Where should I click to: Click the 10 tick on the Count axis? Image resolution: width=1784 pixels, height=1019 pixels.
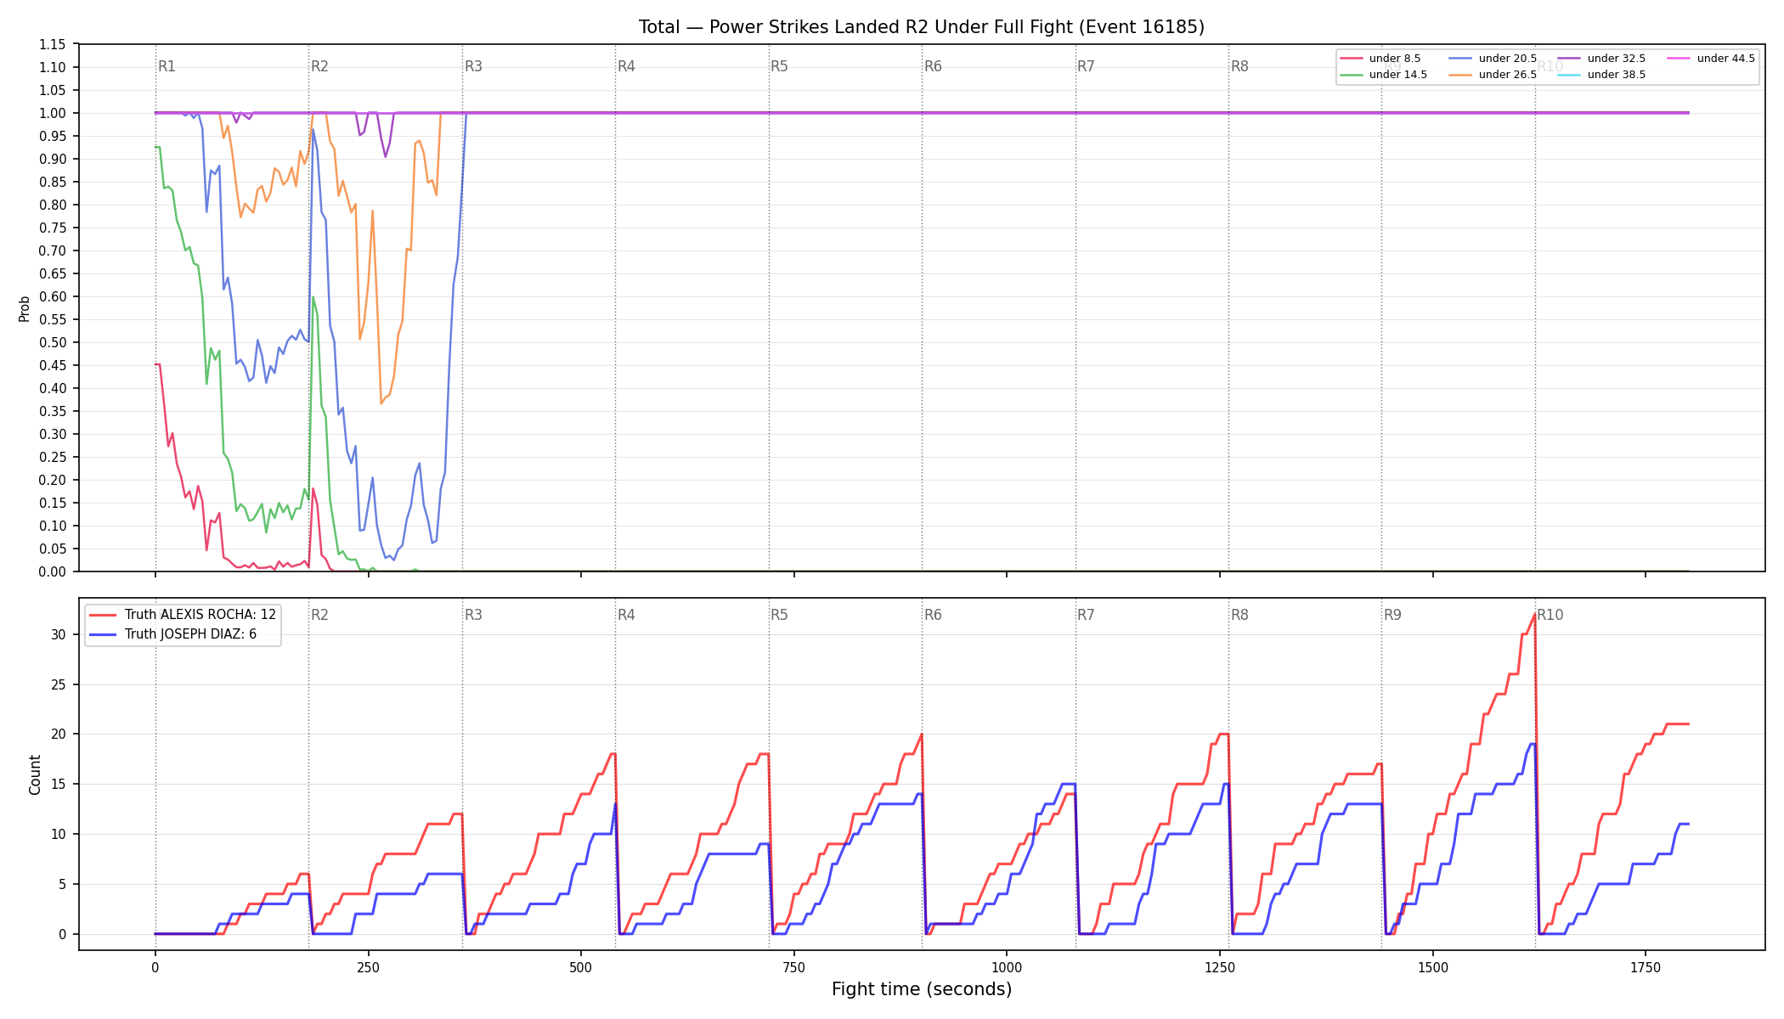point(59,834)
